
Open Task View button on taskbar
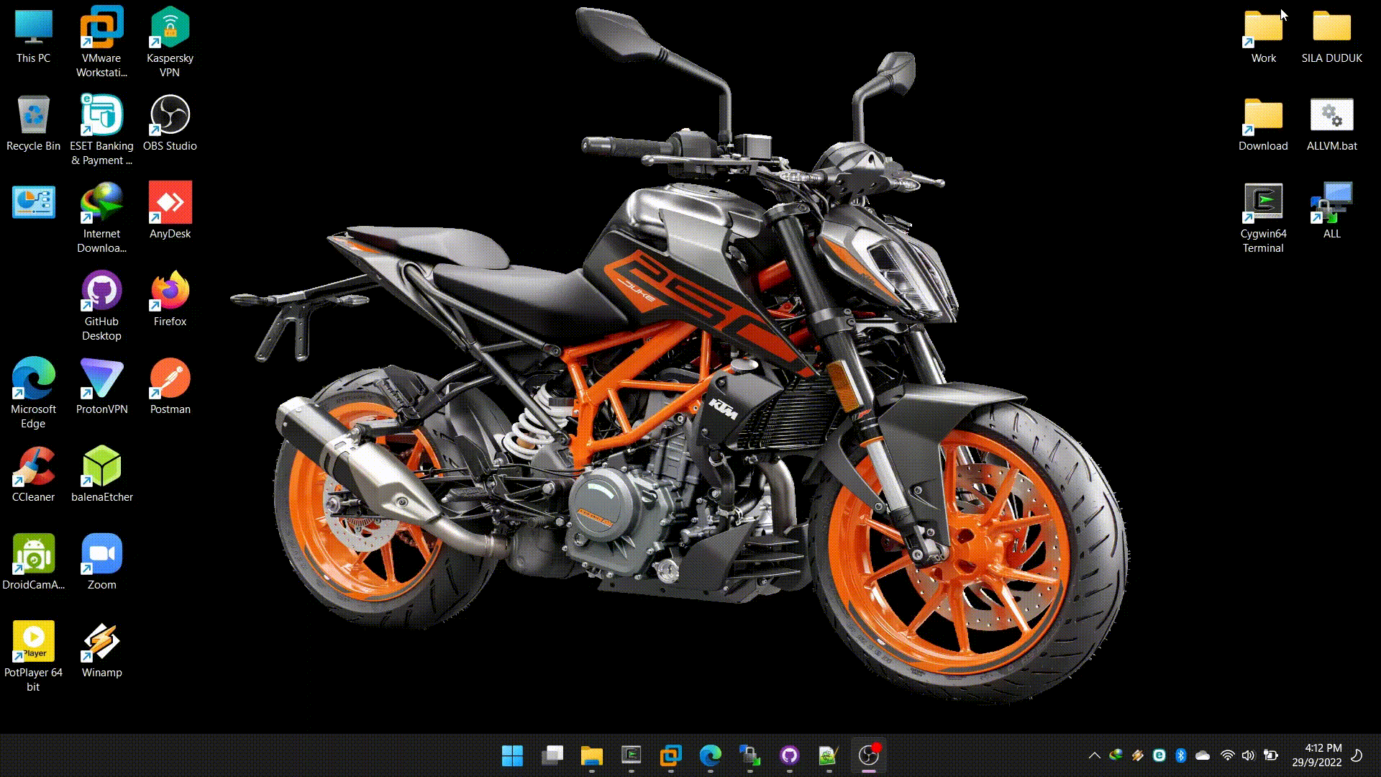pyautogui.click(x=552, y=755)
